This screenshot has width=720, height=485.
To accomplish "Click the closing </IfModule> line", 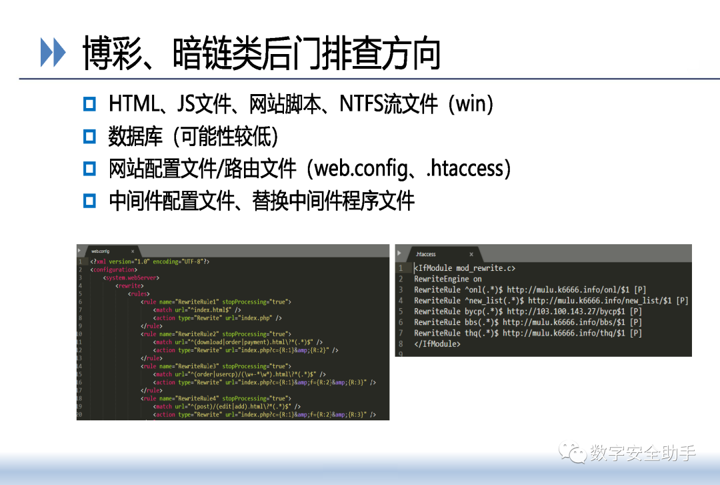I will point(437,344).
